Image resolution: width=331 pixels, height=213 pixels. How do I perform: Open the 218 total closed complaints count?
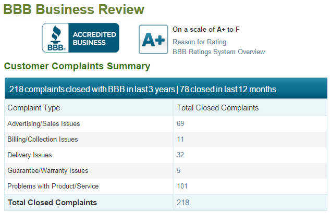(x=183, y=203)
